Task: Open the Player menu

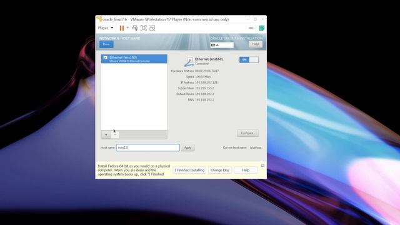Action: click(106, 28)
